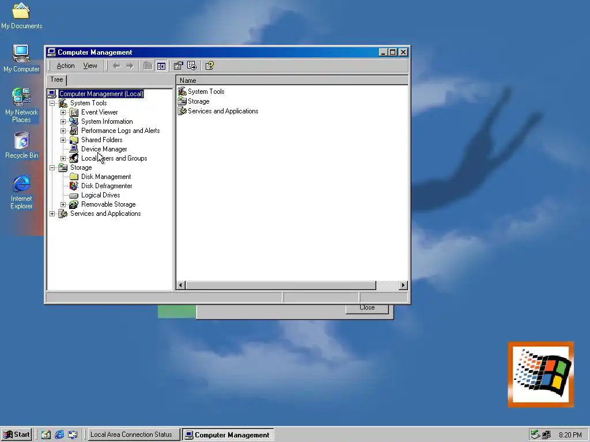Select the Tree tab
This screenshot has height=442, width=590.
(x=57, y=79)
